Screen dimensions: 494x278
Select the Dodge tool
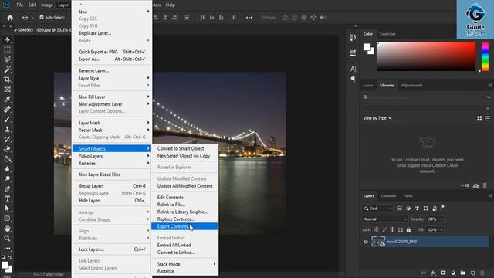7,178
